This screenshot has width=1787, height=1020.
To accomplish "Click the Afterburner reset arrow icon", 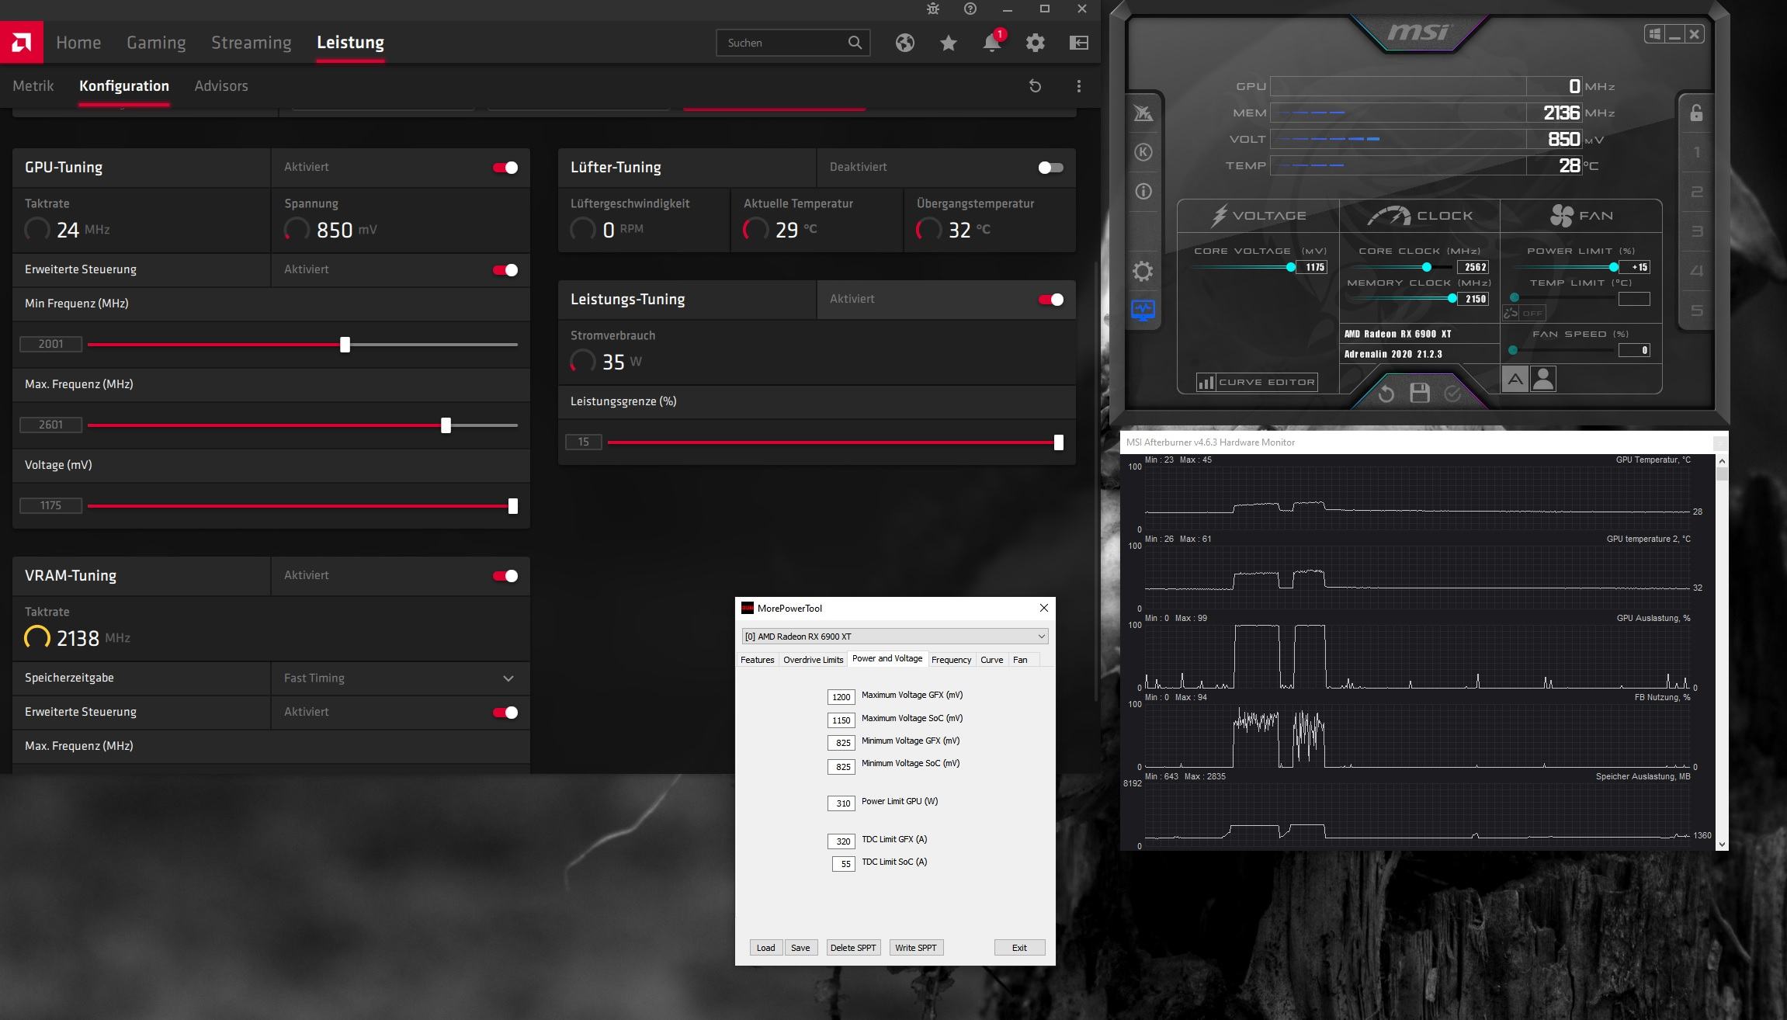I will [1386, 394].
